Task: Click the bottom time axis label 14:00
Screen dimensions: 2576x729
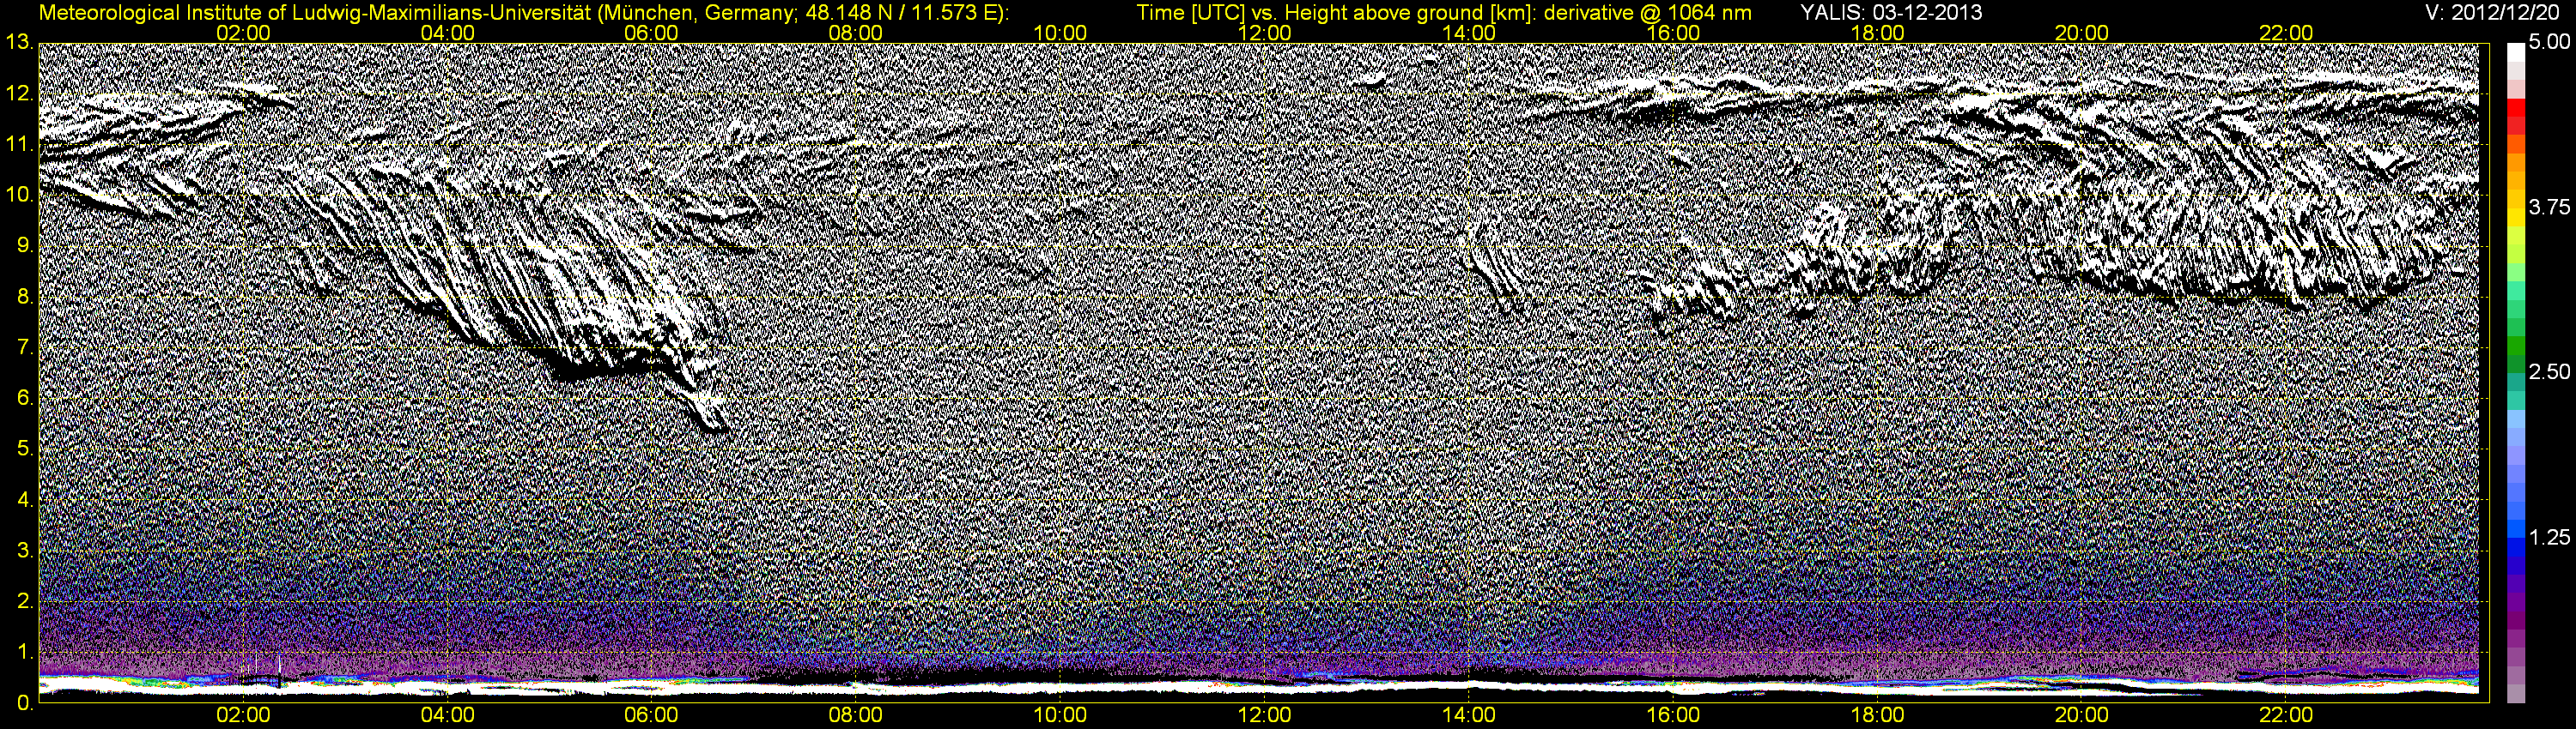Action: (1469, 715)
